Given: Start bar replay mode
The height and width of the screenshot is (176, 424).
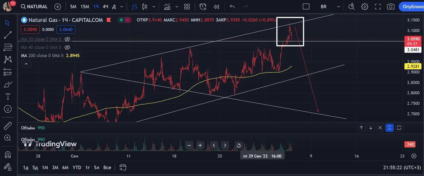Looking at the screenshot, I should tap(216, 7).
